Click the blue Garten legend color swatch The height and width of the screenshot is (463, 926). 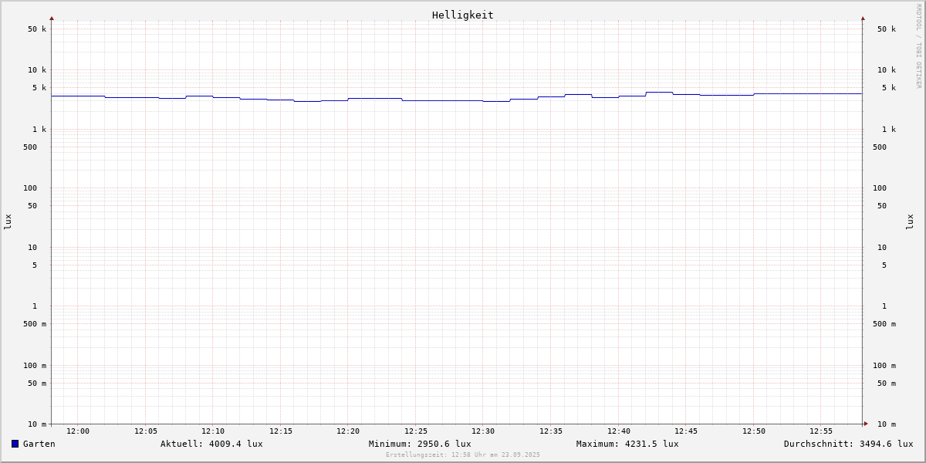[15, 444]
